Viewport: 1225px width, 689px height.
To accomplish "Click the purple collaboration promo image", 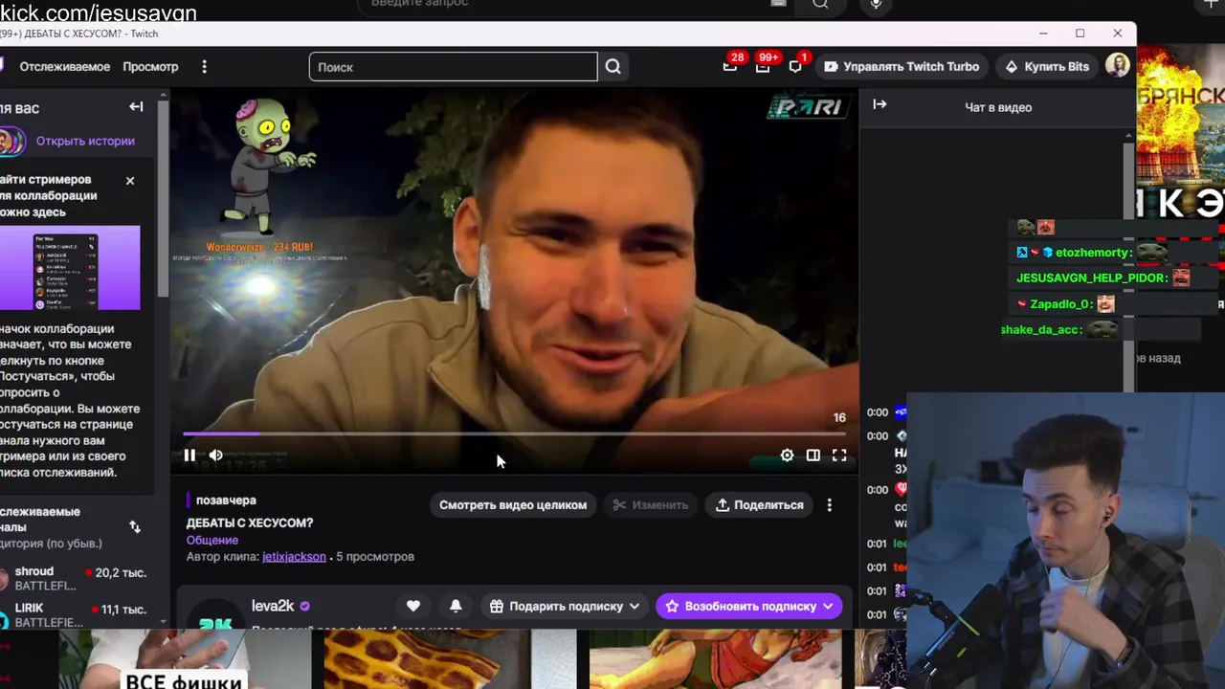I will point(70,268).
